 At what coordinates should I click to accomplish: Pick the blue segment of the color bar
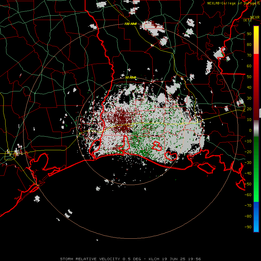tap(256, 217)
